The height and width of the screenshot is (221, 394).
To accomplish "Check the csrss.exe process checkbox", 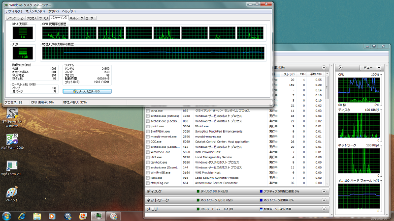I will [148, 111].
